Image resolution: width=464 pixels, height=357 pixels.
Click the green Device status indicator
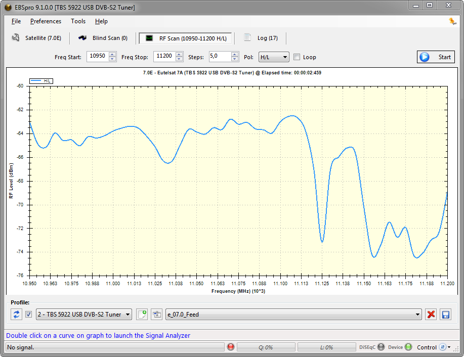408,347
